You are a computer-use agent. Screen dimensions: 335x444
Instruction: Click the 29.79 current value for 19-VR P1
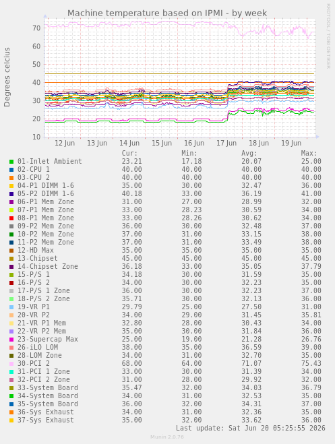coord(131,307)
